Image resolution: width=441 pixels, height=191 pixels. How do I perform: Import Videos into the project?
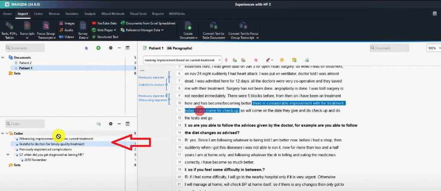pyautogui.click(x=67, y=37)
